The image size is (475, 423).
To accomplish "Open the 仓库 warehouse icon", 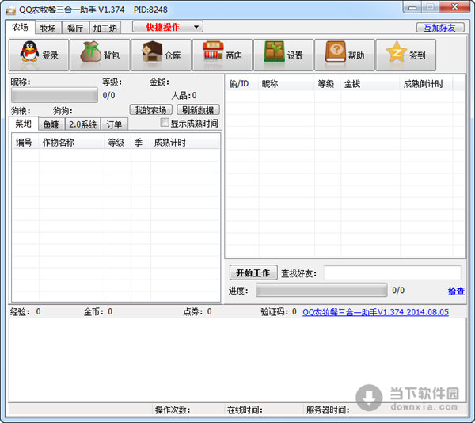I will pyautogui.click(x=161, y=55).
